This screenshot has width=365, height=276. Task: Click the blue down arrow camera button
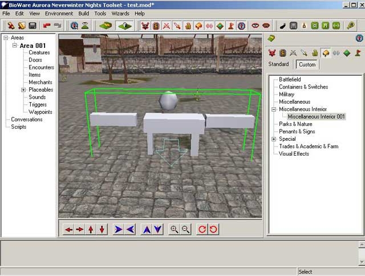pyautogui.click(x=157, y=229)
